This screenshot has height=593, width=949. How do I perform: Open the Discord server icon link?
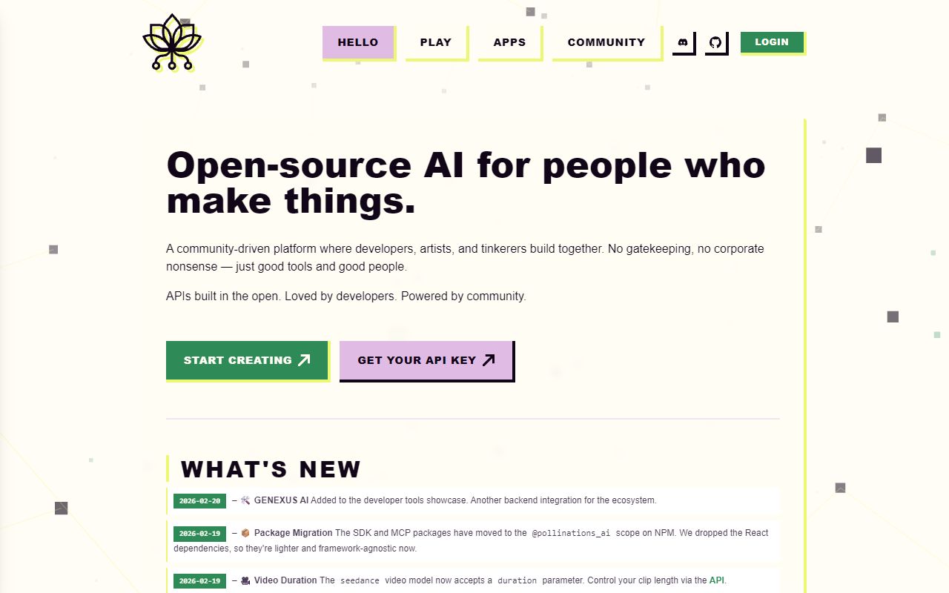(683, 42)
